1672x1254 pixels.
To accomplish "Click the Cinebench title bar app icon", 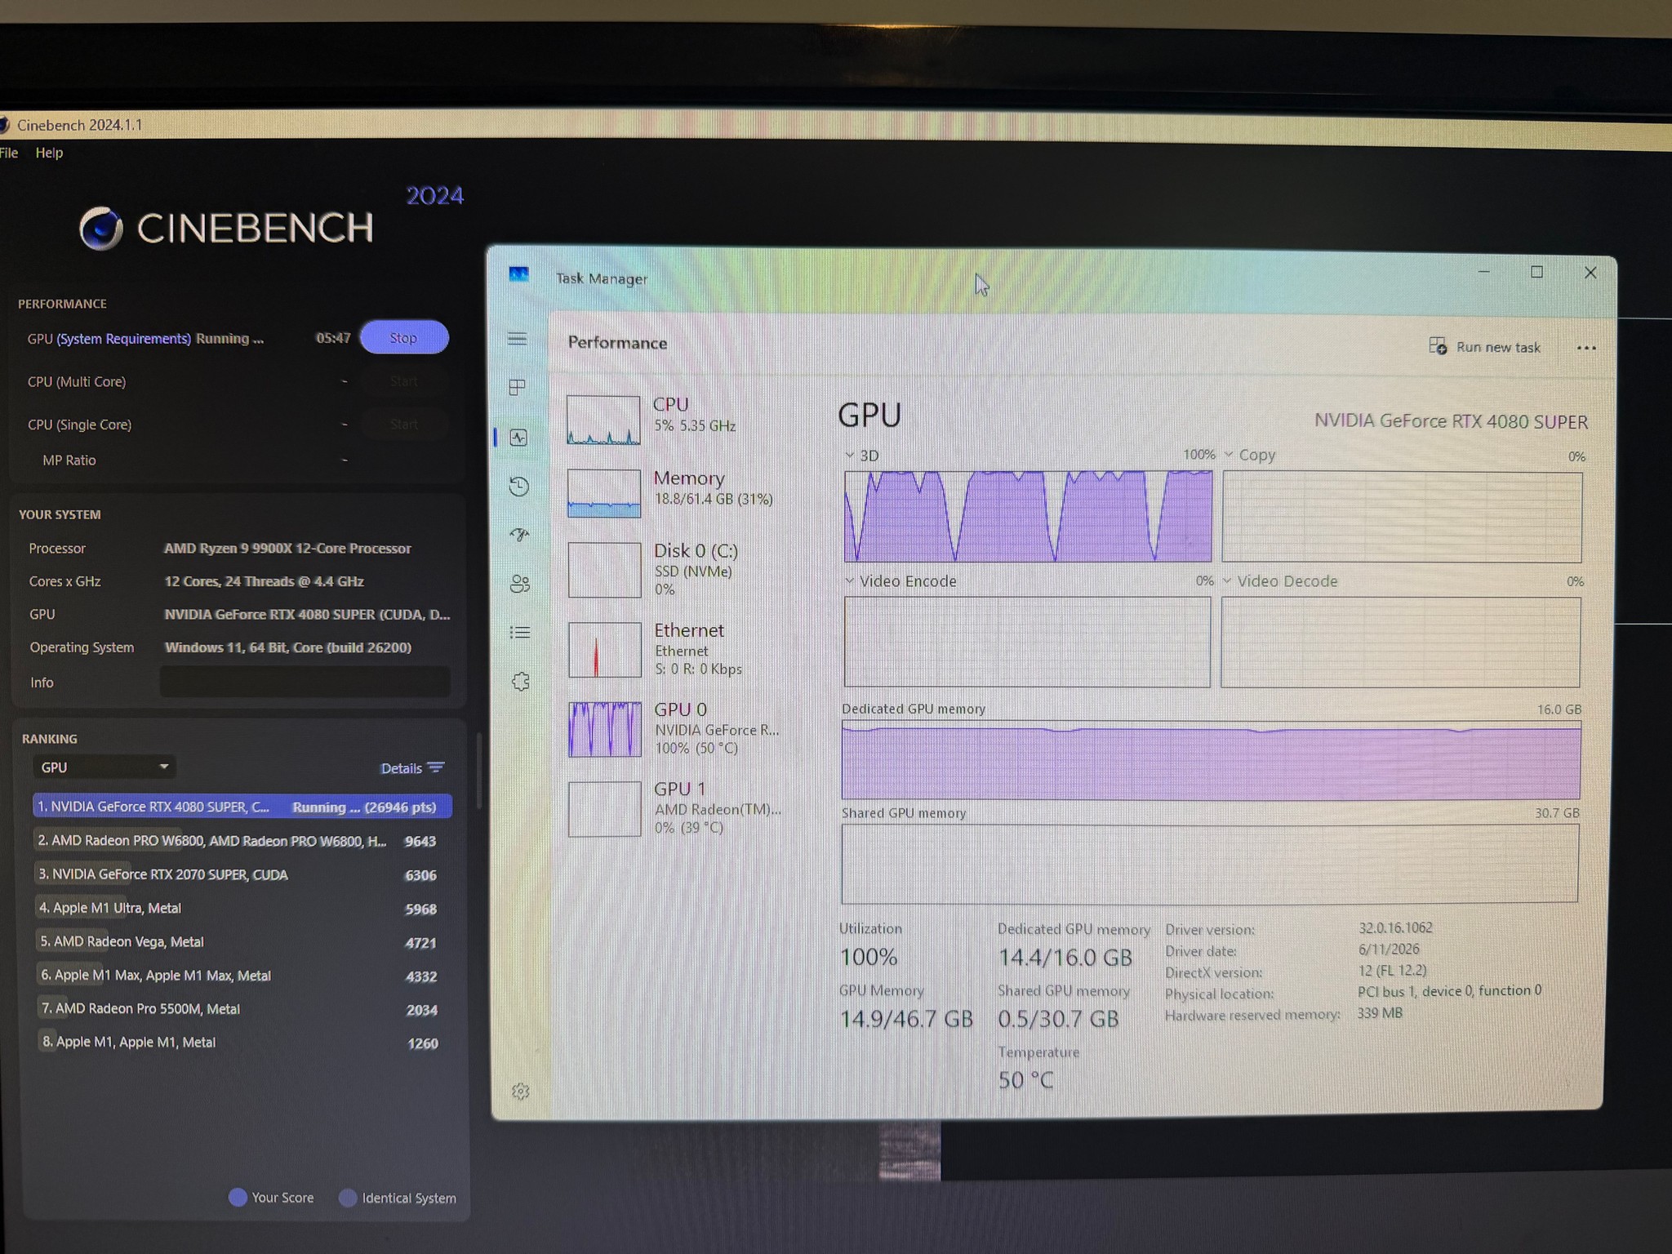I will coord(4,125).
